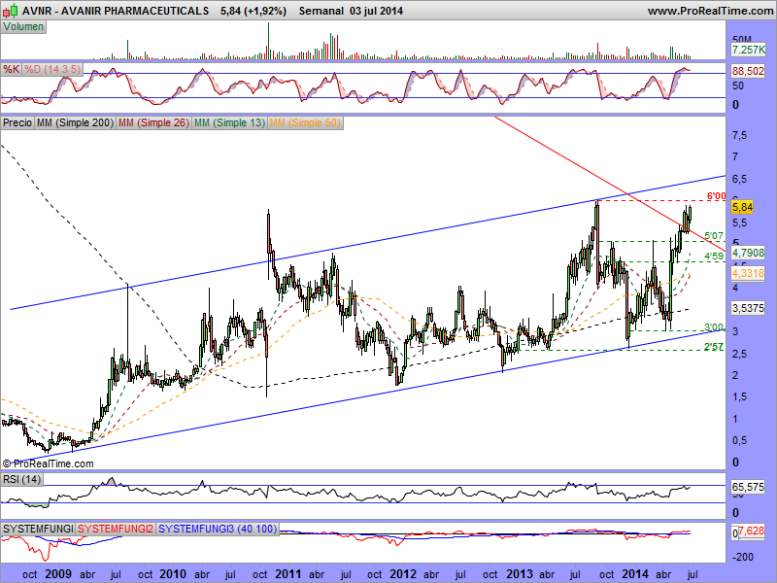Click the 4,3318 moving average value
Screen dimensions: 777x583
[748, 273]
